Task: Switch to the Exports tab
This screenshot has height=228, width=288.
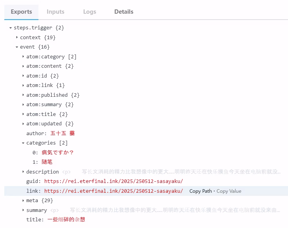Action: [21, 12]
